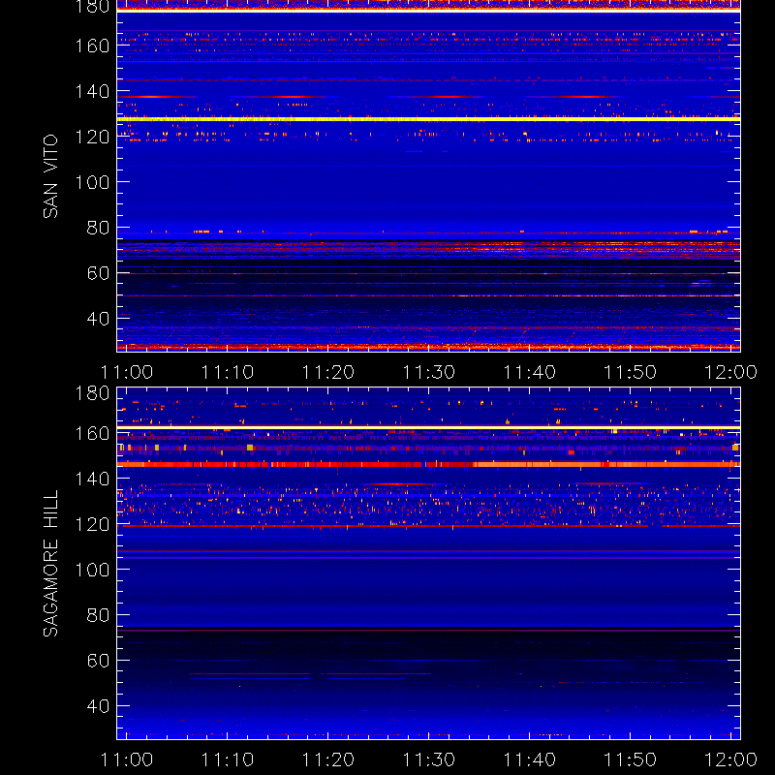The width and height of the screenshot is (775, 775).
Task: Select the 60 tick label on San Vito axis
Action: click(98, 273)
